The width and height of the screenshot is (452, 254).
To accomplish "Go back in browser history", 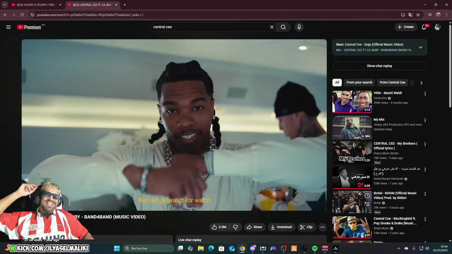I will (5, 15).
